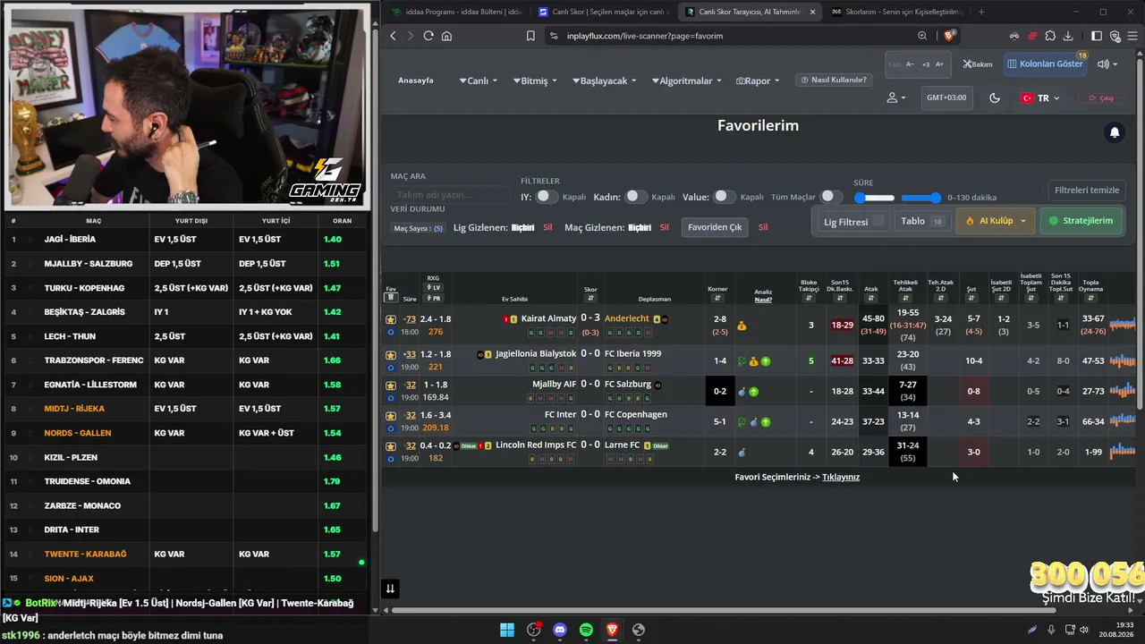Toggle the Kadın filter switch

[x=636, y=197]
